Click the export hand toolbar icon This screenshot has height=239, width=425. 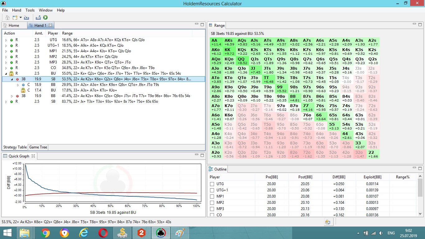tap(38, 18)
